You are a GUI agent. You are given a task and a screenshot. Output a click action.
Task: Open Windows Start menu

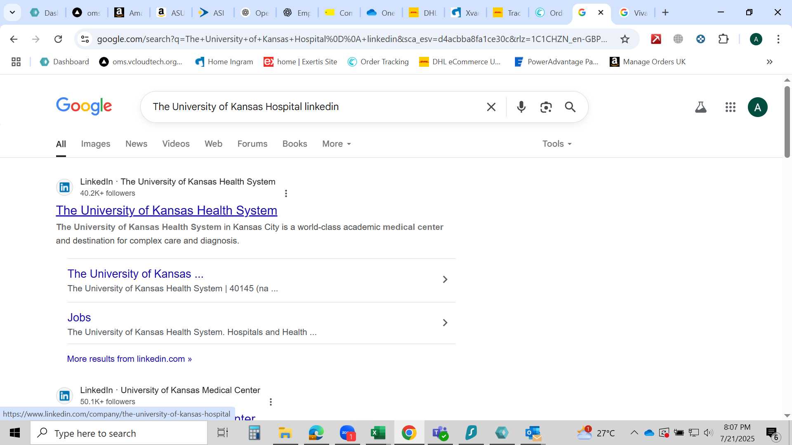tap(15, 433)
